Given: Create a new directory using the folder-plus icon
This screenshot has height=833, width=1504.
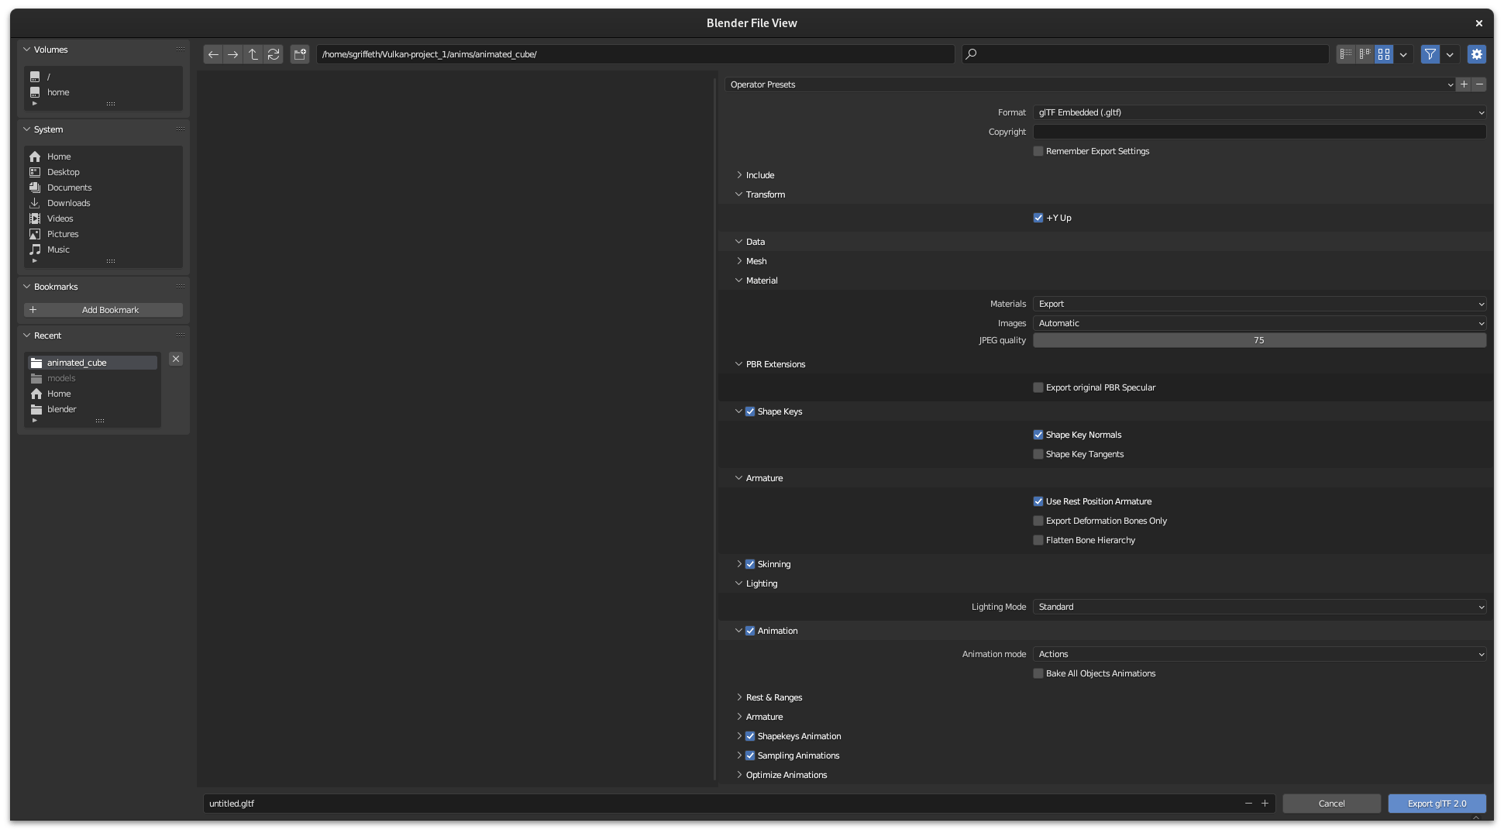Looking at the screenshot, I should 300,54.
